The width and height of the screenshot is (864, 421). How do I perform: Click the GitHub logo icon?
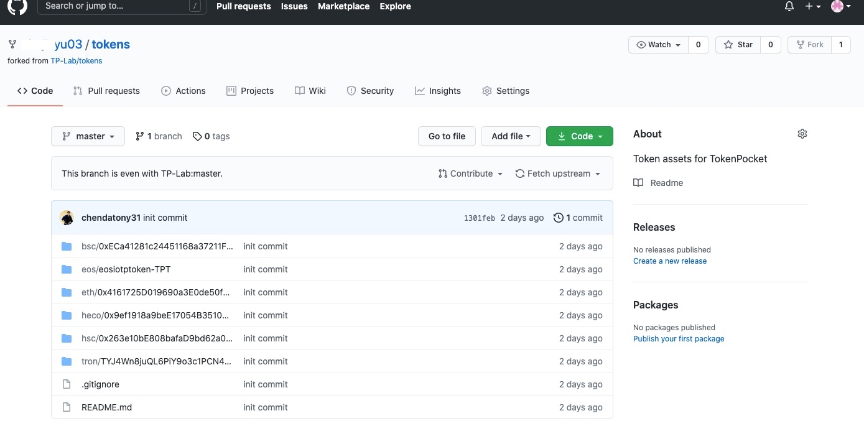(17, 6)
